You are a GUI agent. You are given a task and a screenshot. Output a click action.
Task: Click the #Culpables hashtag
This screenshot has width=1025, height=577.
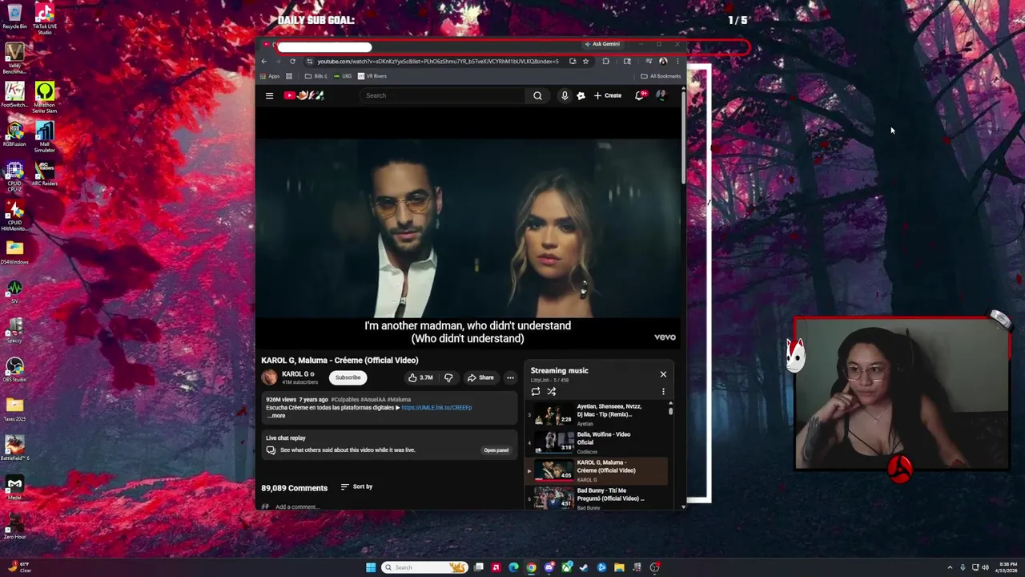(345, 399)
